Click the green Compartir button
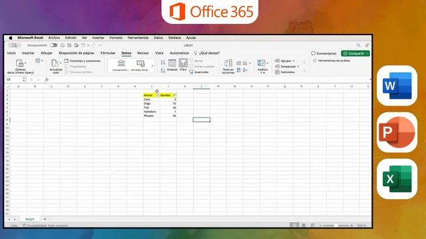Viewport: 426px width, 239px height. click(355, 53)
